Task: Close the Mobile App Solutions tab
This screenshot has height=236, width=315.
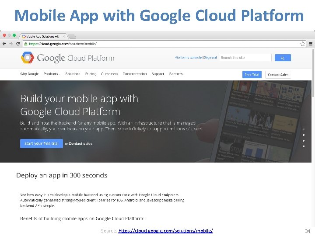Action: 64,37
